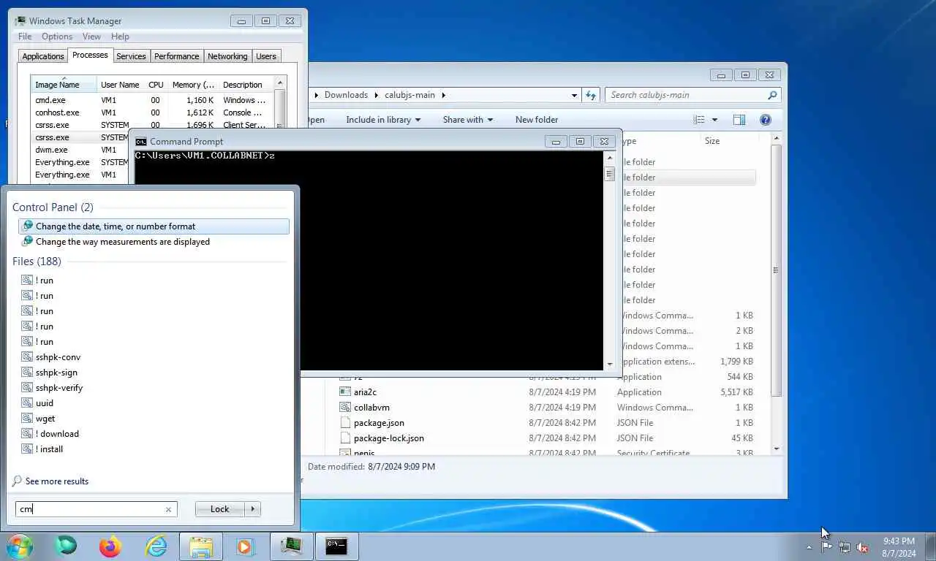
Task: Clear the Start menu search box
Action: [168, 510]
